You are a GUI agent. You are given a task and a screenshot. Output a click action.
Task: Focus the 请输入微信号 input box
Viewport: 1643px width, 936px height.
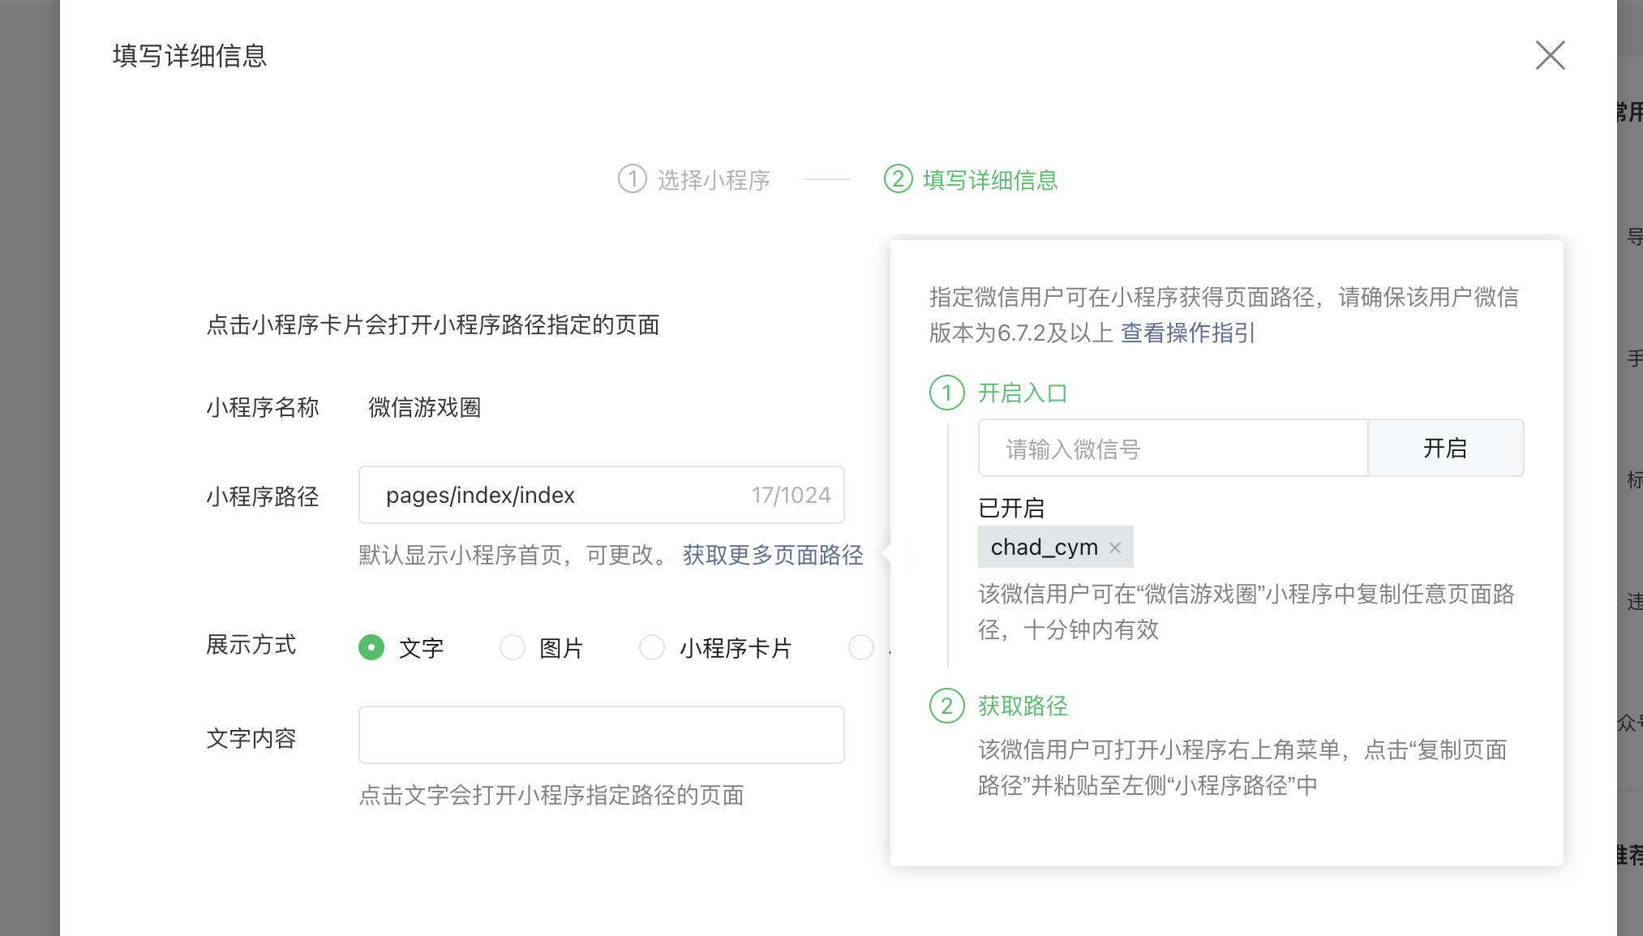[1172, 449]
